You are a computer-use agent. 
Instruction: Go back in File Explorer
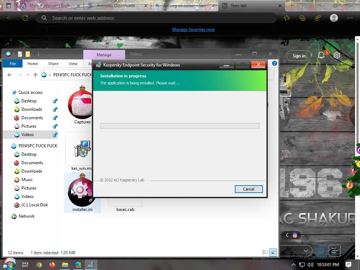[9, 75]
